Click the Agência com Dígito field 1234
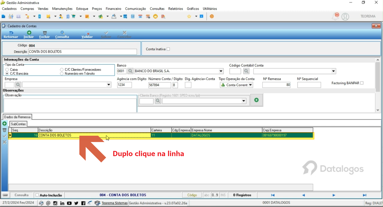This screenshot has height=207, width=383. point(125,85)
